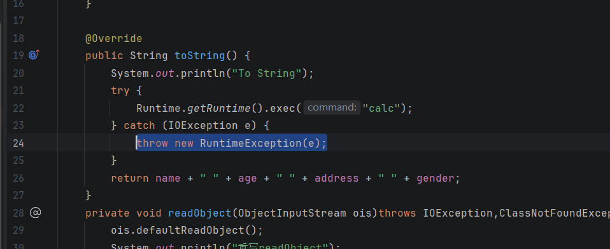Click the 'catch' keyword
The height and width of the screenshot is (249, 610).
pyautogui.click(x=139, y=126)
